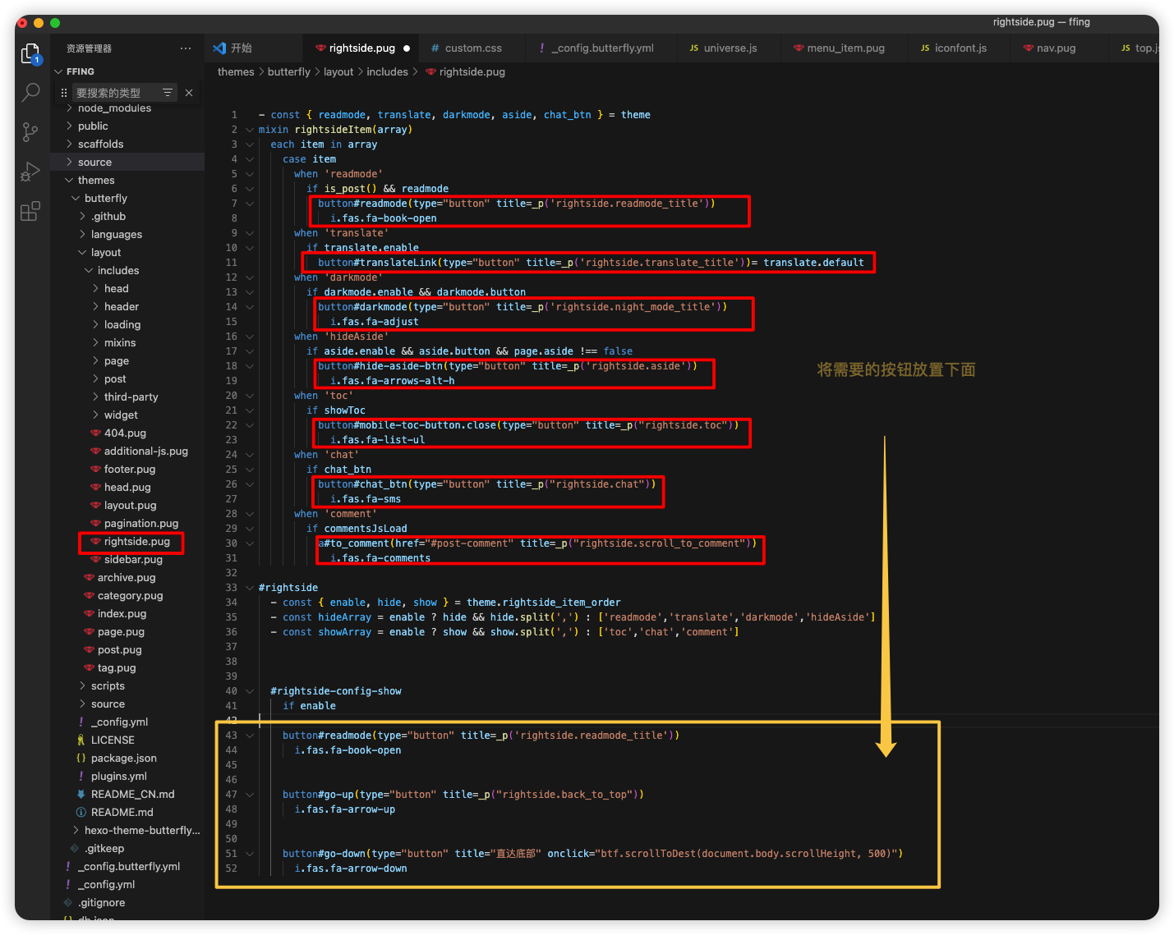1174x935 pixels.
Task: Open sidebar.pug from the file tree
Action: pos(133,560)
